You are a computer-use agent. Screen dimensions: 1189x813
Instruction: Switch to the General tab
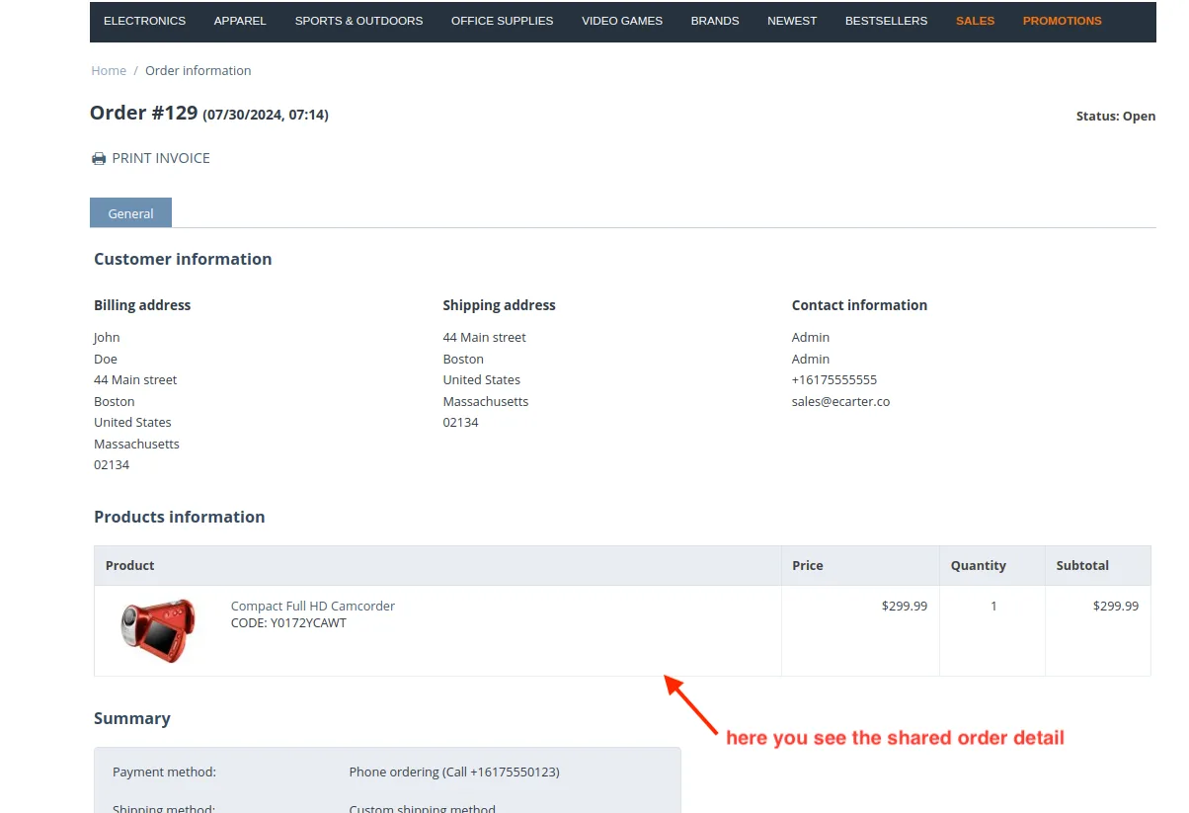click(x=130, y=213)
